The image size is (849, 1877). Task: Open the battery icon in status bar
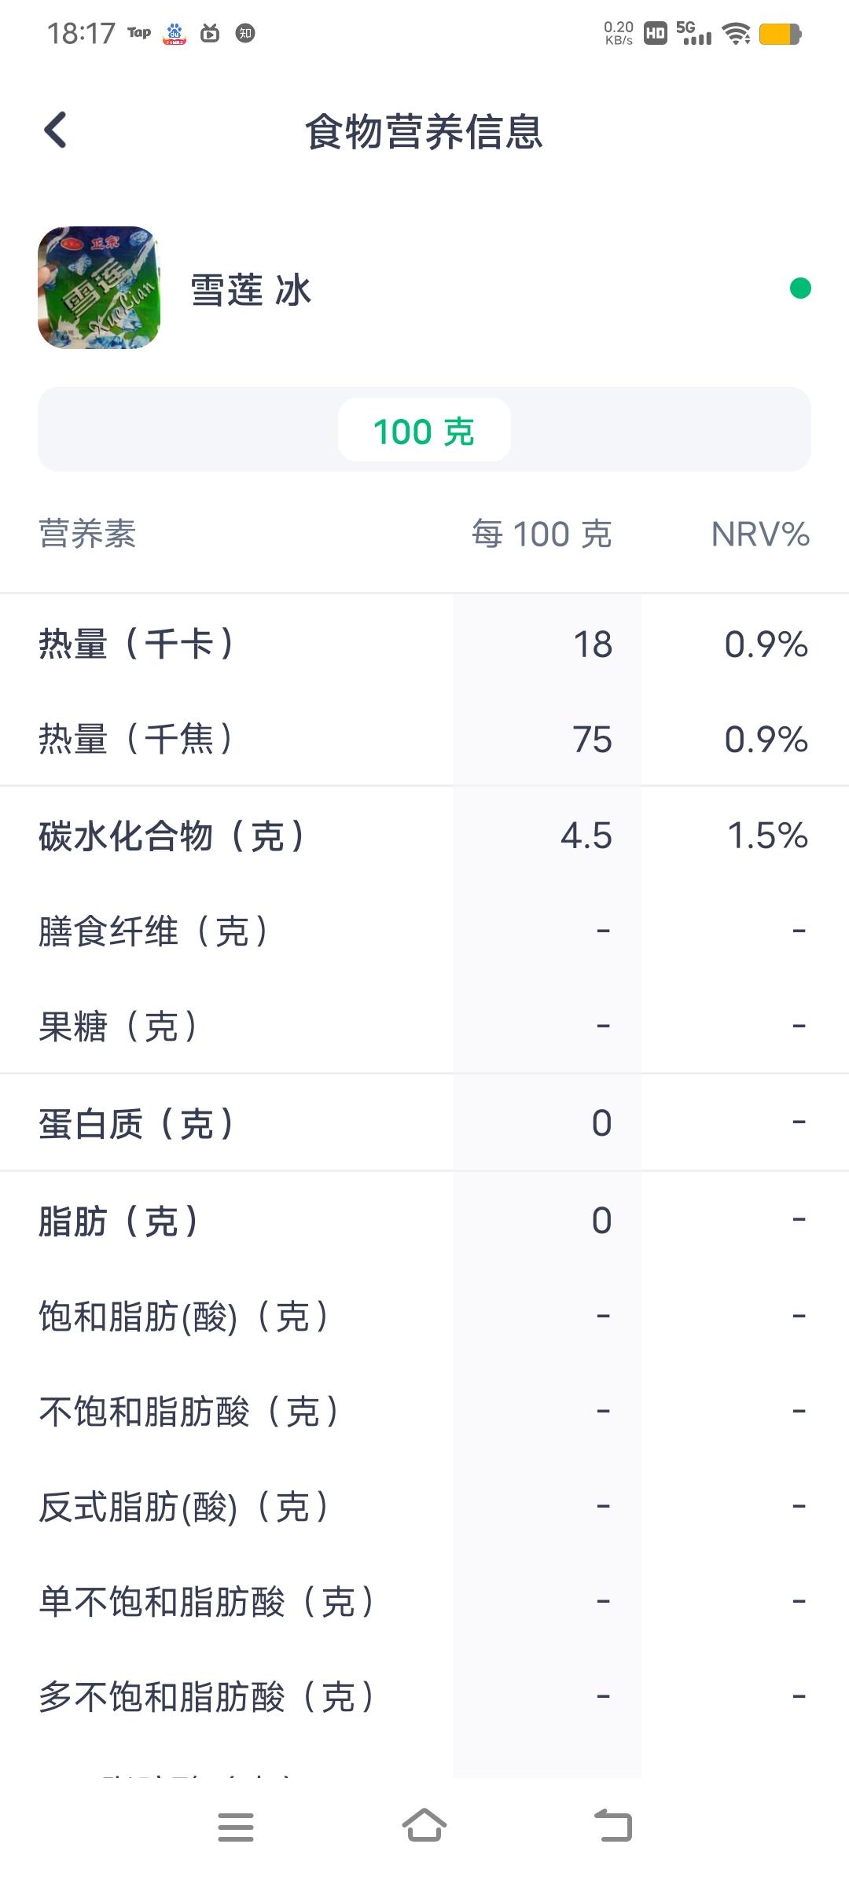point(780,34)
